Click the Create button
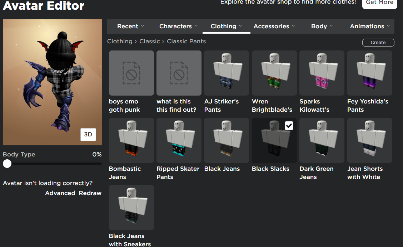Screen dimensions: 403x247 click(378, 43)
